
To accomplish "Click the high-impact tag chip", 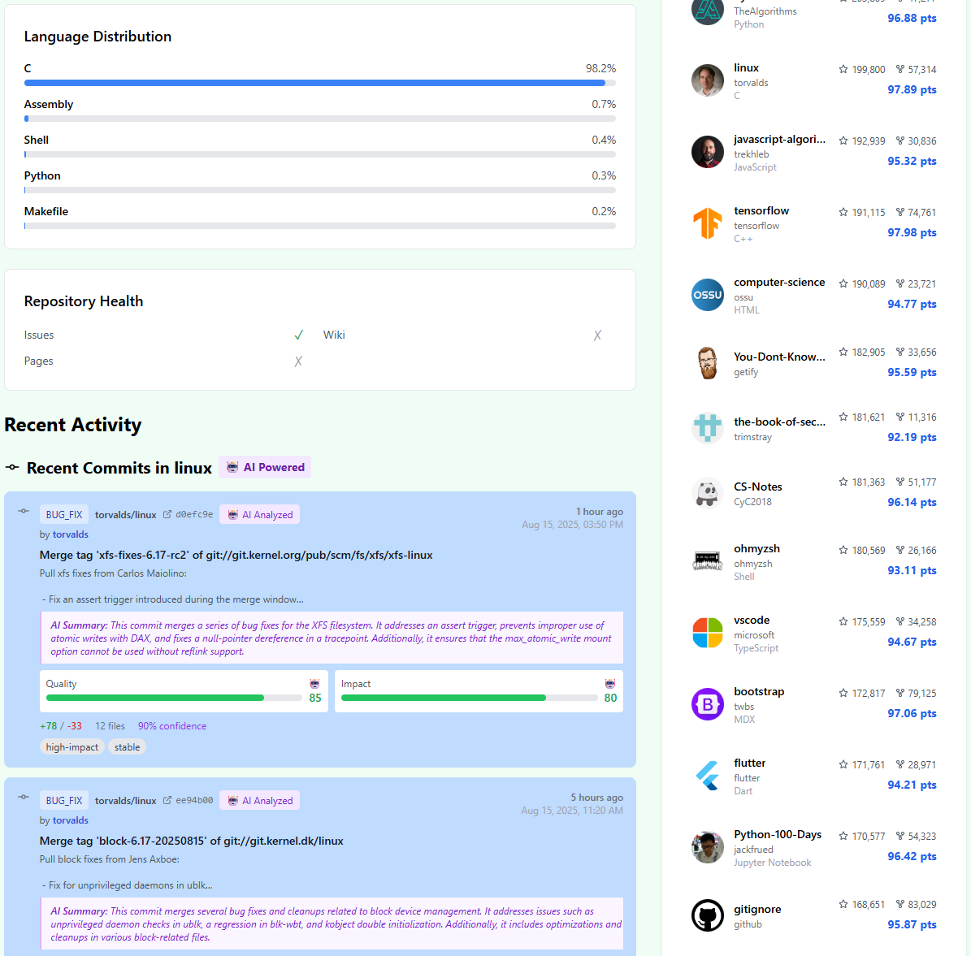I will click(72, 747).
